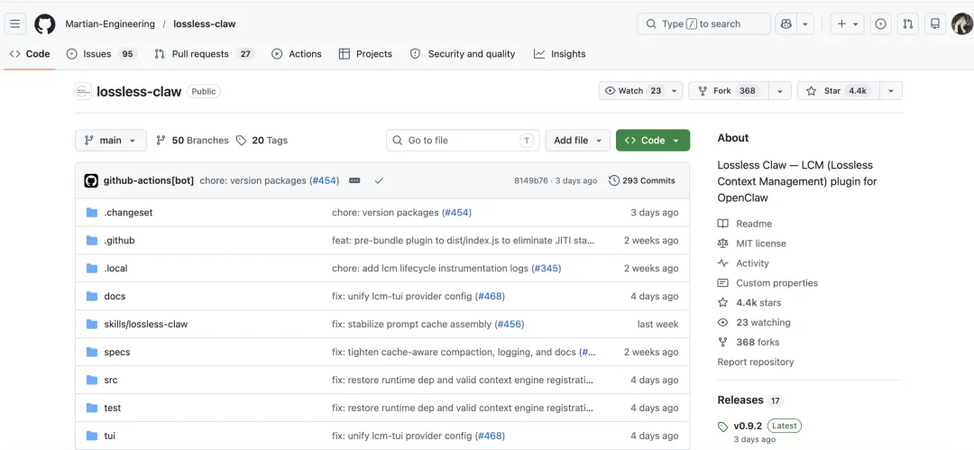Viewport: 974px width, 450px height.
Task: Open the global issues icon in header
Action: [x=881, y=23]
